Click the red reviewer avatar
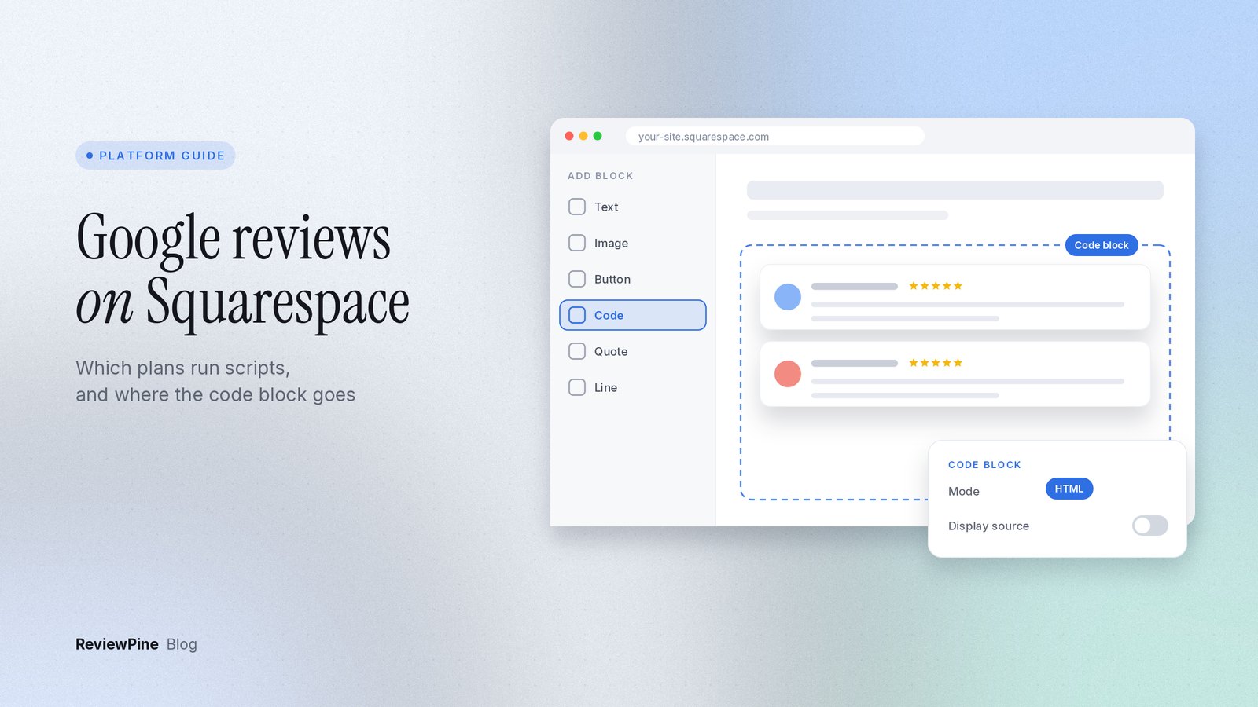 (x=788, y=374)
